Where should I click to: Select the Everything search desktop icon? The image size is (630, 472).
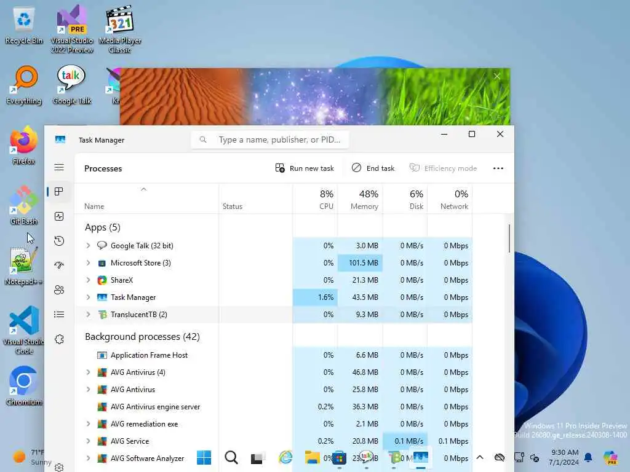[x=24, y=85]
